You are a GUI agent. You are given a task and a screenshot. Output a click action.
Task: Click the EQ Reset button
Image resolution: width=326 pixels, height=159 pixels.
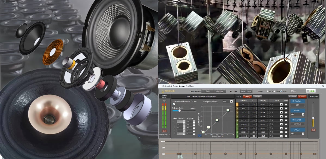coord(292,96)
